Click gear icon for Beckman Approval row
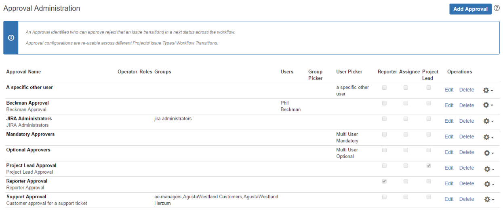 [x=486, y=105]
